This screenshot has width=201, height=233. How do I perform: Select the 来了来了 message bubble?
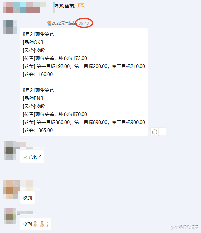point(32,157)
